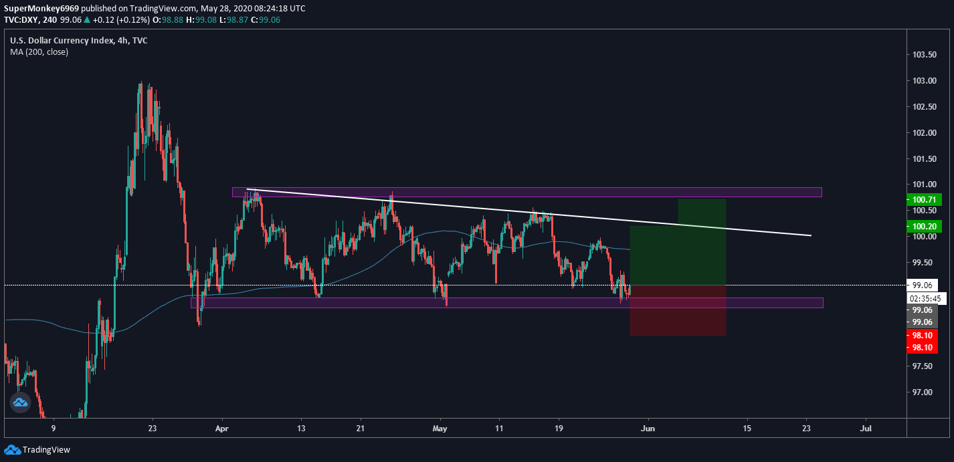Click the SuperMonkey6969 author name

43,9
